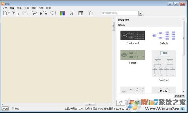Click the canvas vertical scrollbar thumb
The image size is (188, 113).
click(113, 26)
